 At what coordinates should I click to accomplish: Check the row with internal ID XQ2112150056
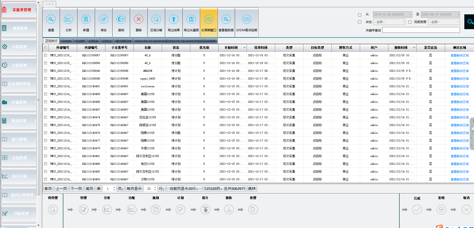(46, 63)
